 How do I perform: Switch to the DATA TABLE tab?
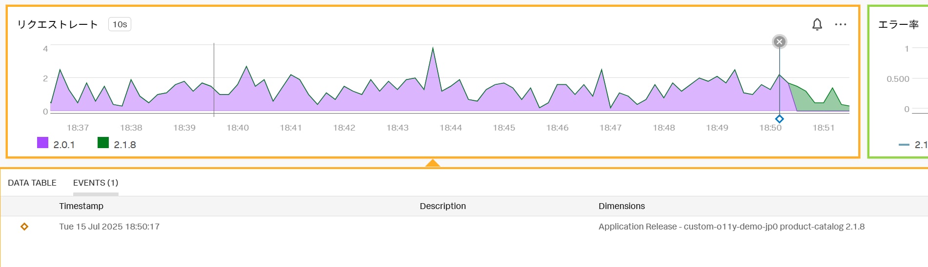[x=32, y=183]
